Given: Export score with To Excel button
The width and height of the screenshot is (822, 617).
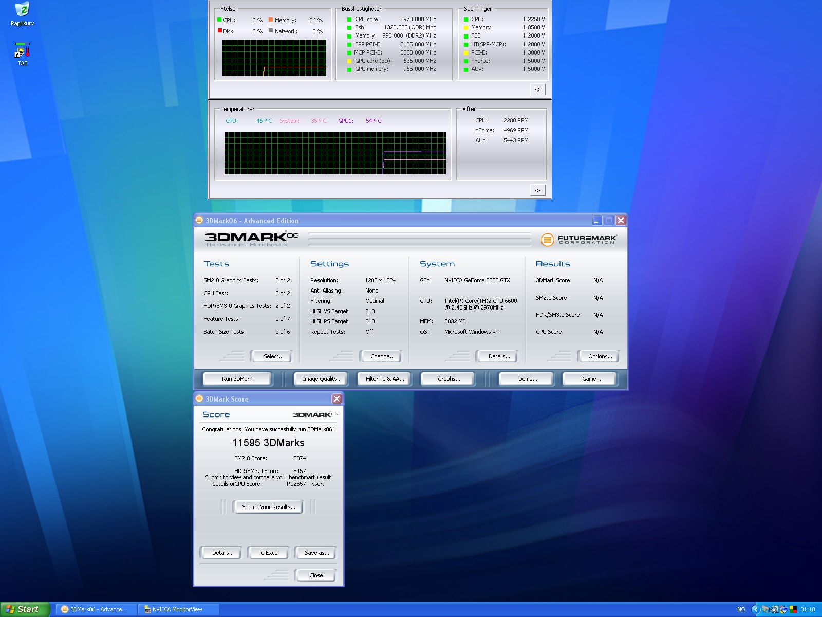Looking at the screenshot, I should 268,553.
